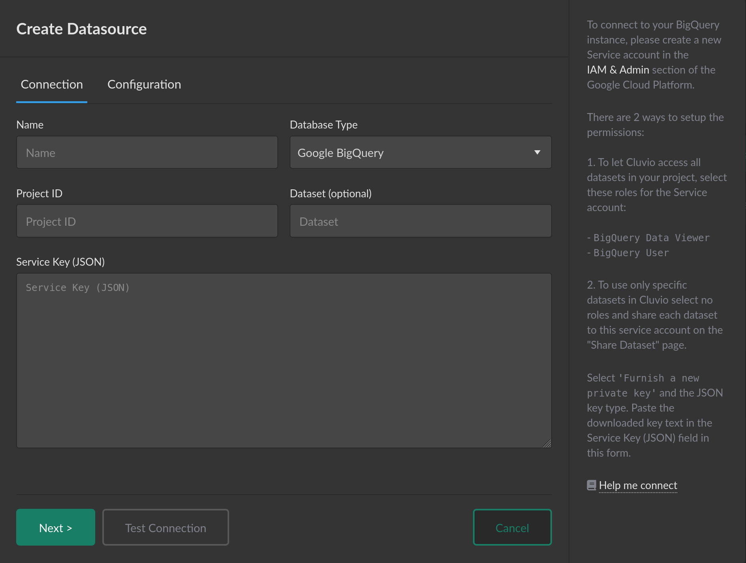The width and height of the screenshot is (746, 563).
Task: Cancel the datasource creation
Action: (x=512, y=527)
